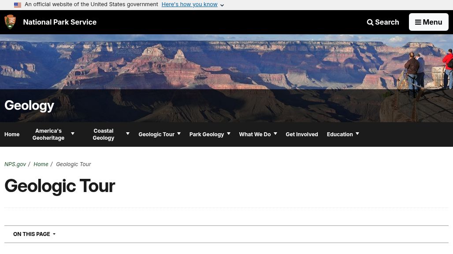
Task: Expand "Here's how you know" disclosure
Action: click(x=189, y=4)
